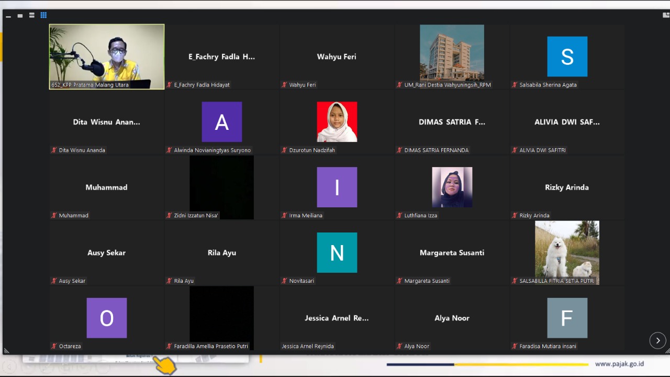
Task: Select the two-row strip view icon
Action: tap(32, 16)
